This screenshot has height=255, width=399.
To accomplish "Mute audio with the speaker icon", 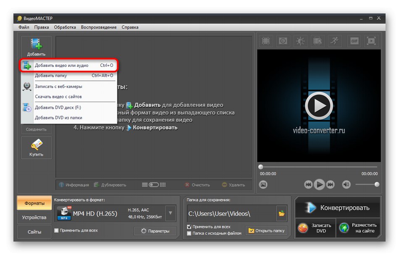I will coord(346,184).
